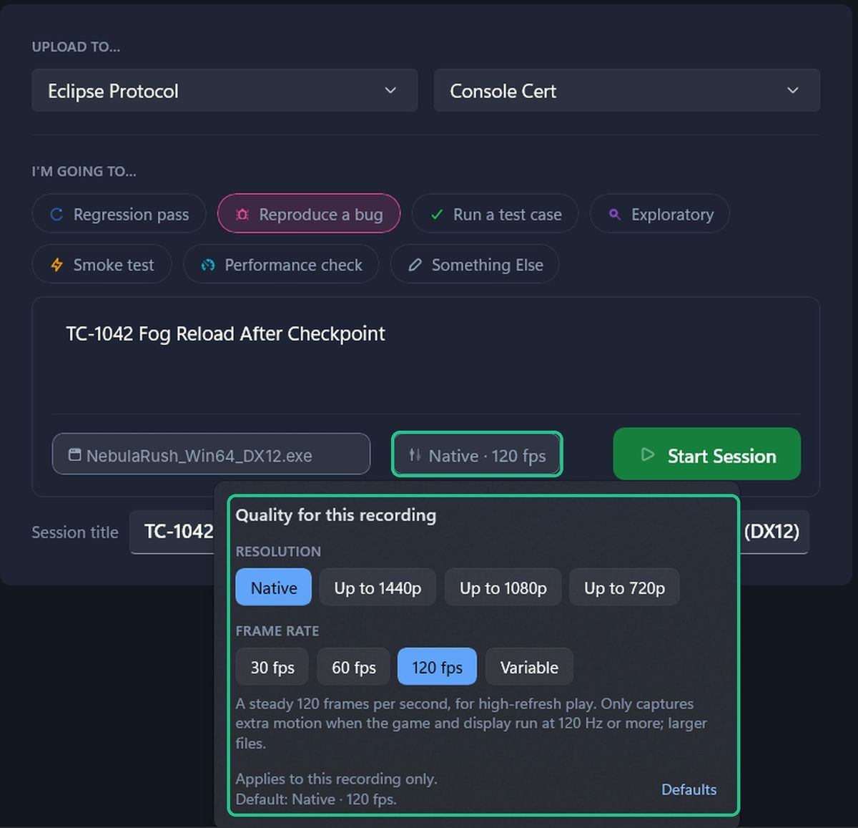The image size is (858, 828).
Task: Click the pencil icon on Something Else
Action: pos(415,265)
